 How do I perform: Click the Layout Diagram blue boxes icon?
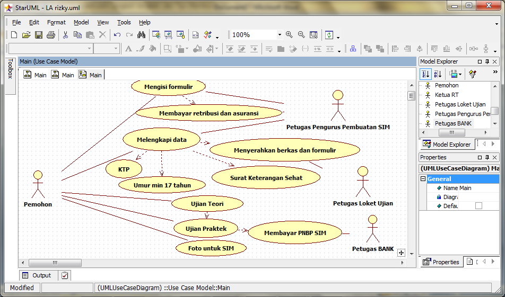(x=353, y=49)
